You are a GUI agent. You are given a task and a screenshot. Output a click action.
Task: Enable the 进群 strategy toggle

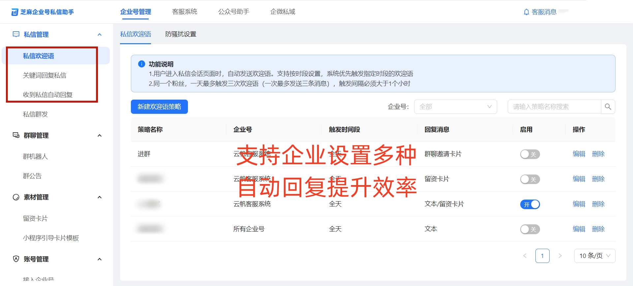[x=530, y=154]
